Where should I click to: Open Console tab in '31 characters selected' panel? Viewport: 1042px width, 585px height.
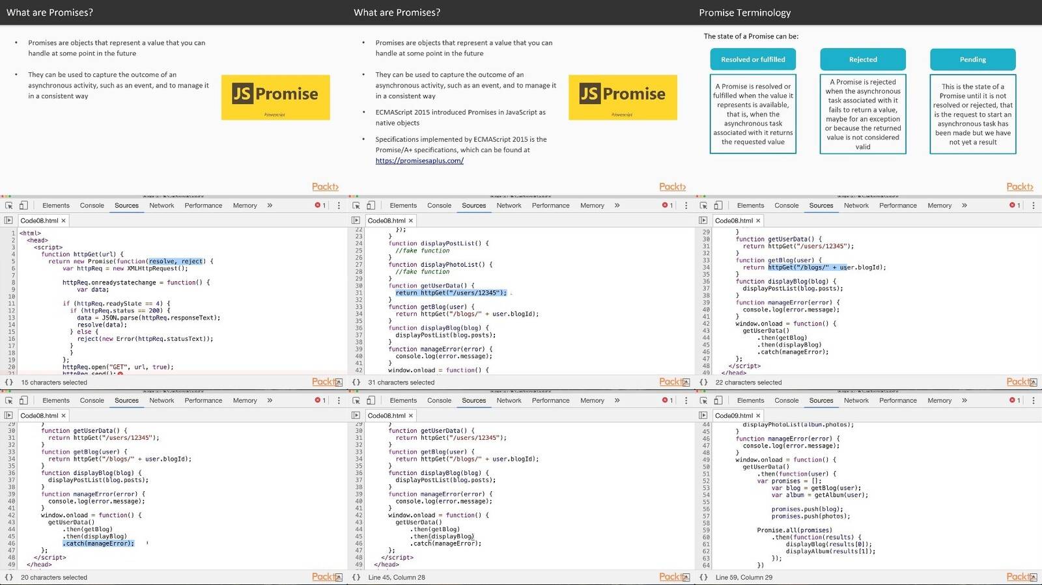(x=439, y=205)
